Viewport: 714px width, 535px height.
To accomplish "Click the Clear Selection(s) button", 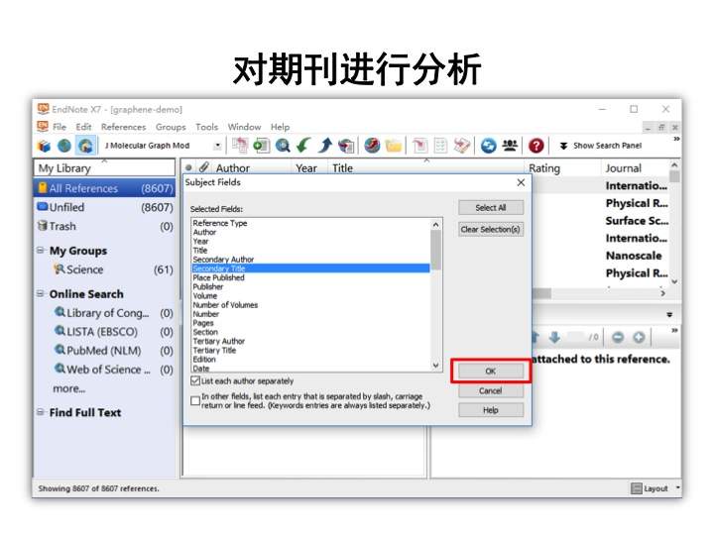I will [491, 229].
